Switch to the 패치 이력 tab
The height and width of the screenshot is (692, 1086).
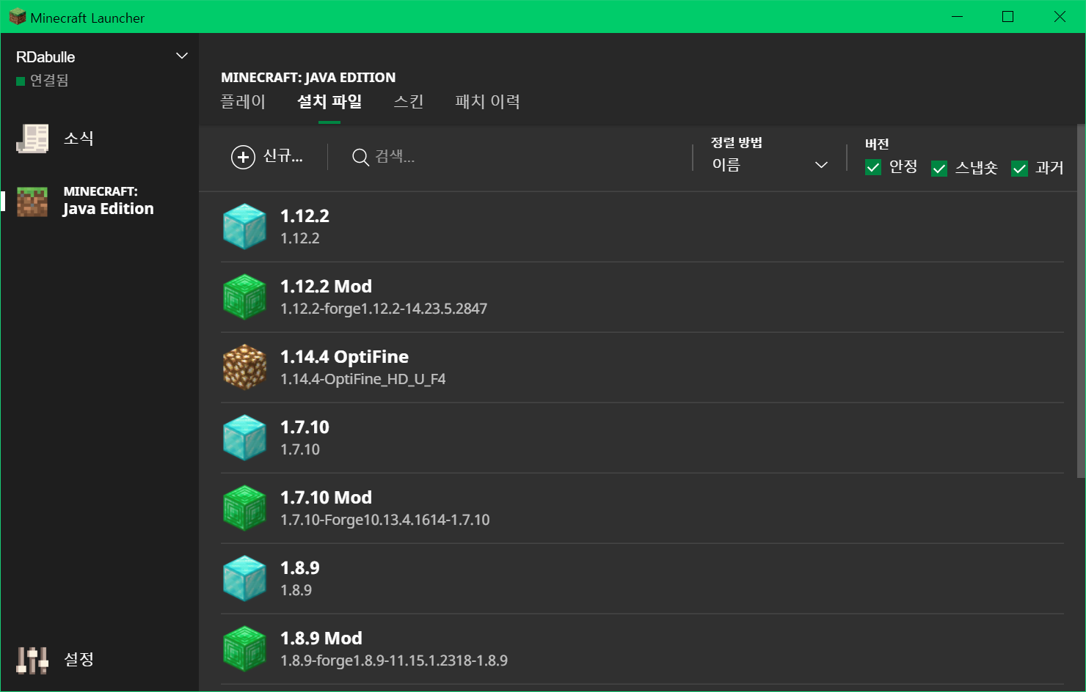pyautogui.click(x=487, y=101)
